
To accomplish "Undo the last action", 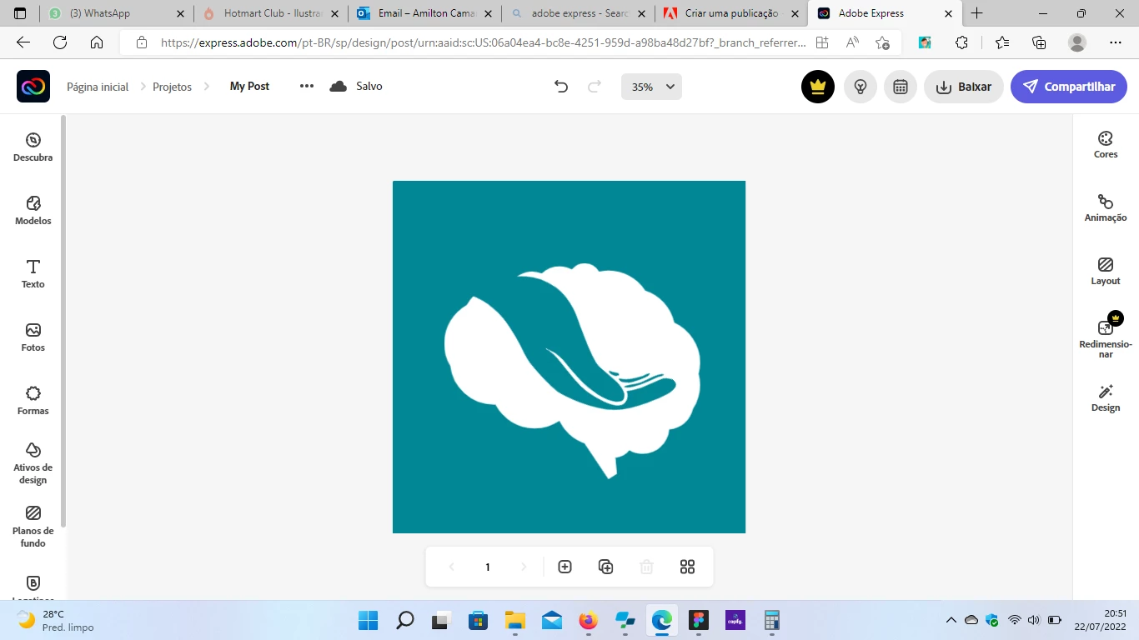I will pos(561,87).
